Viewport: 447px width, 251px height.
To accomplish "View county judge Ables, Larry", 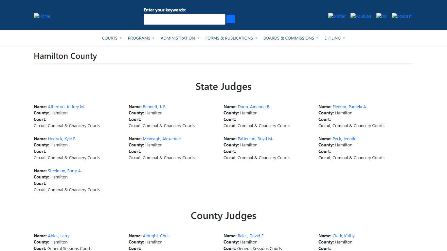I will click(59, 236).
